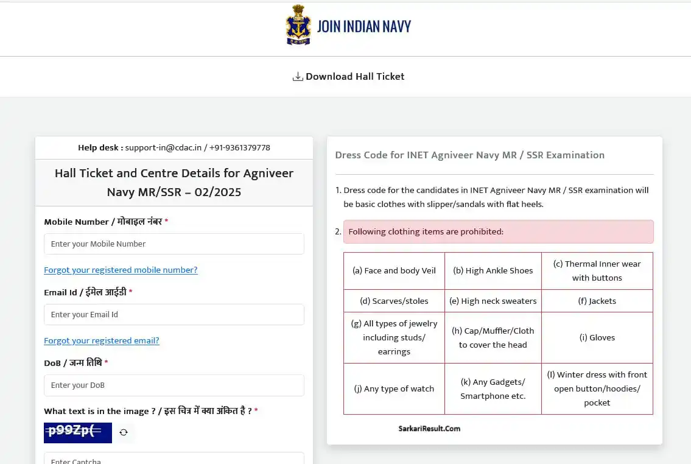Viewport: 691px width, 464px height.
Task: Select the '(b) High Ankle Shoes' cell
Action: pyautogui.click(x=493, y=271)
